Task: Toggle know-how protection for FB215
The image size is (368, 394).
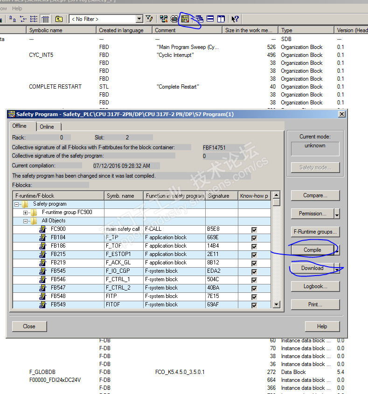Action: click(254, 255)
